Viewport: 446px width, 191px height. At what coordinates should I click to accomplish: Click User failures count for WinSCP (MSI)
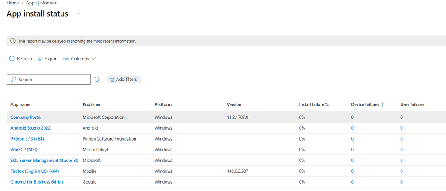[402, 150]
